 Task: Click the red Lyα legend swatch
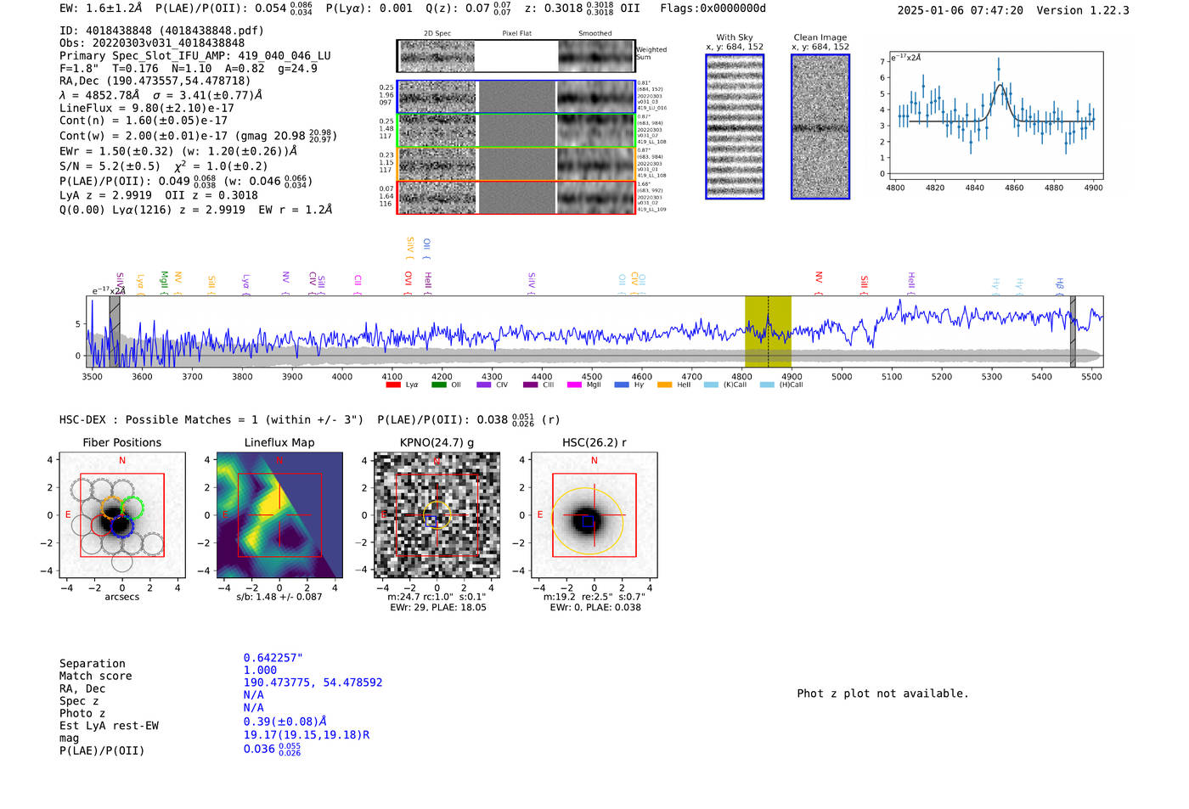[392, 385]
